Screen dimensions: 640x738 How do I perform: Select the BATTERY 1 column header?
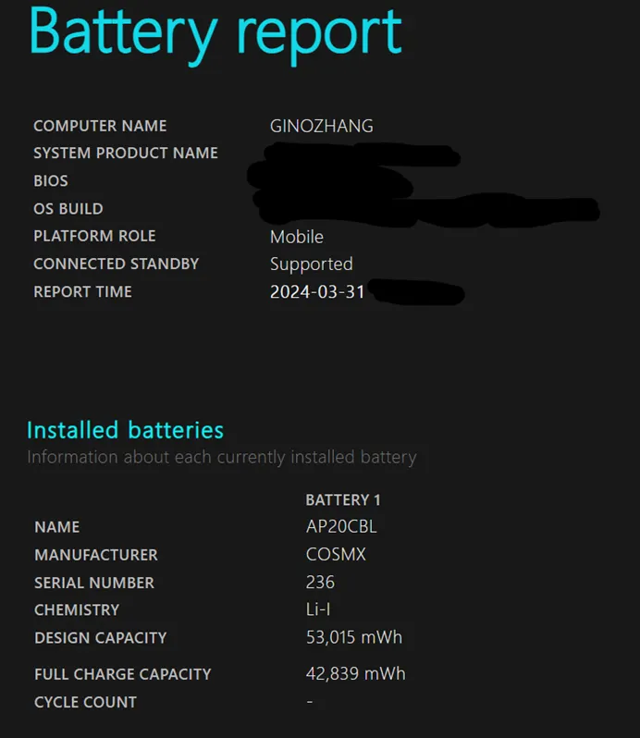point(342,500)
